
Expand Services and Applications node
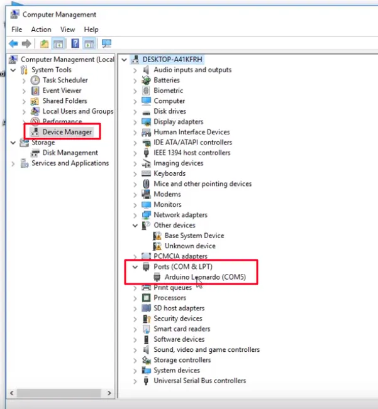(13, 163)
